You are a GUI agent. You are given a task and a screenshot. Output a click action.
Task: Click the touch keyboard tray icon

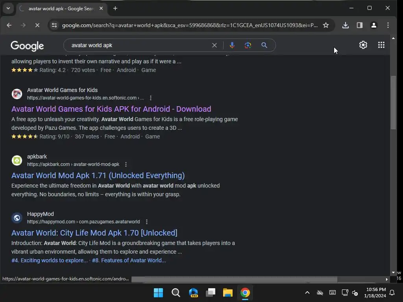pos(332,293)
